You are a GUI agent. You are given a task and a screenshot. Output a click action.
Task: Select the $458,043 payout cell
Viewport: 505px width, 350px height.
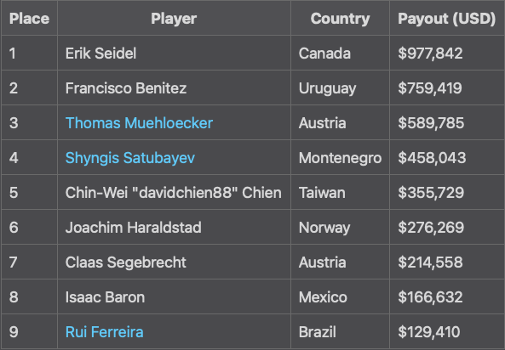tap(447, 158)
